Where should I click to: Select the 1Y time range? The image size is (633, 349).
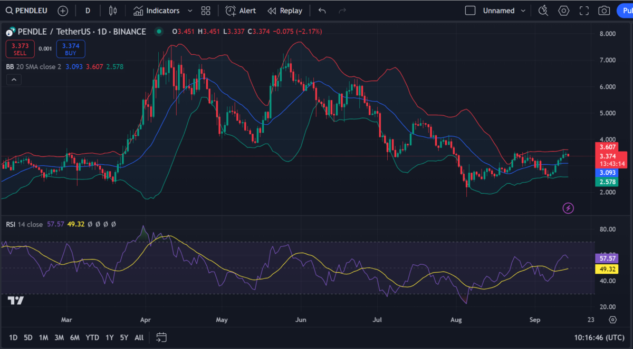click(110, 337)
